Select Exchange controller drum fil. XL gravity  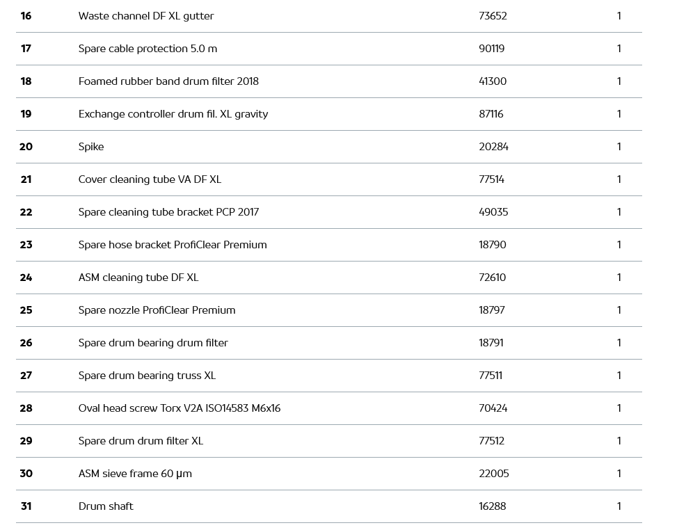(173, 114)
